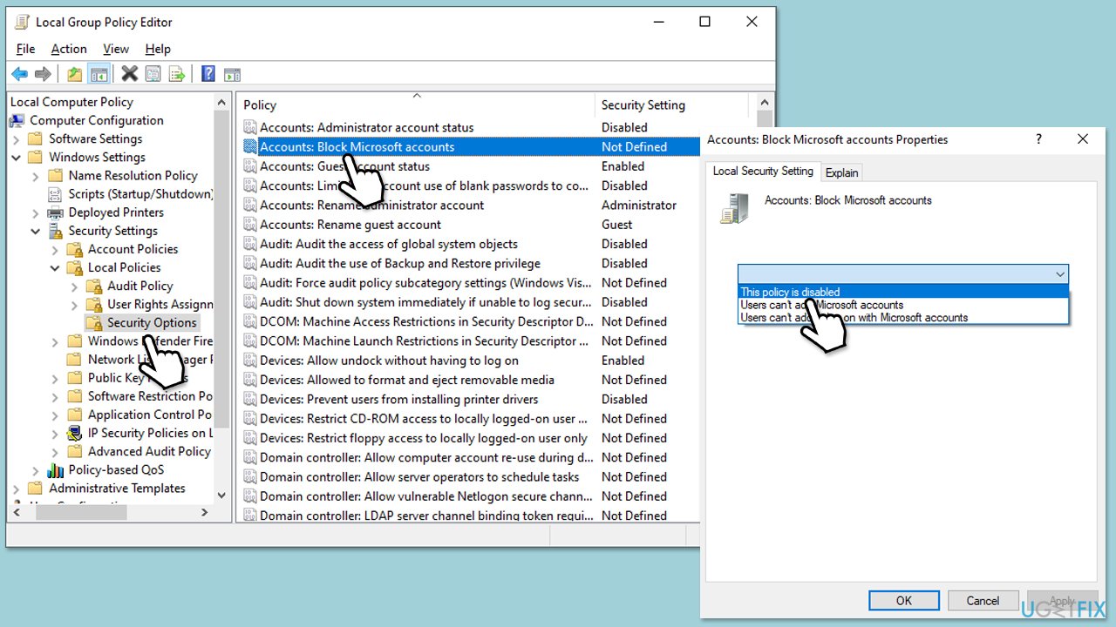Click icon beside Accounts: Rename guest account
Image resolution: width=1116 pixels, height=627 pixels.
(x=250, y=225)
